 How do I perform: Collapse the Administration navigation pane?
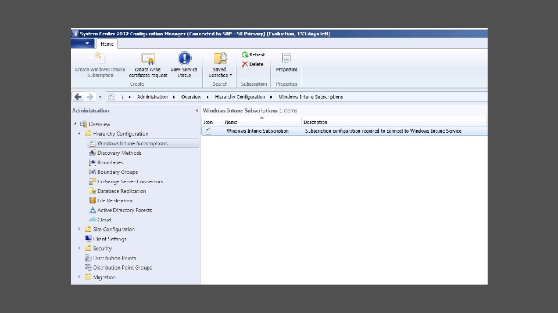click(x=197, y=111)
